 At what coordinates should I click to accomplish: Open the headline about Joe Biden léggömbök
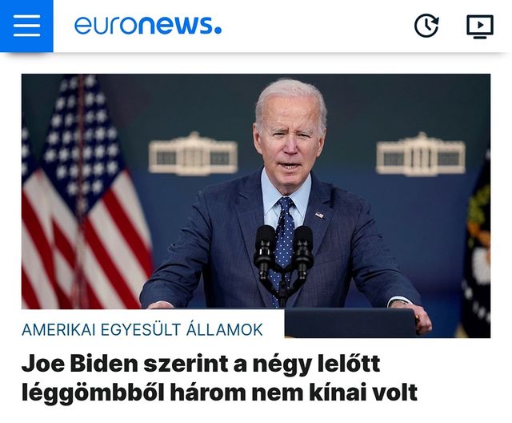(x=219, y=377)
